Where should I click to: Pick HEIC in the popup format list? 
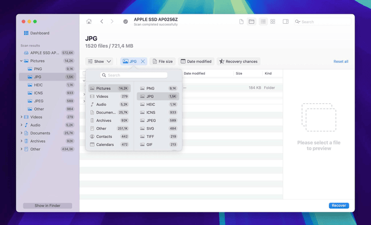tap(158, 104)
